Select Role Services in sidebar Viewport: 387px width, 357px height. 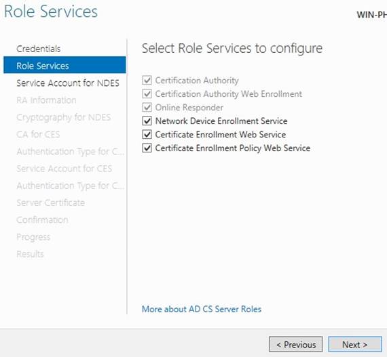pyautogui.click(x=64, y=66)
